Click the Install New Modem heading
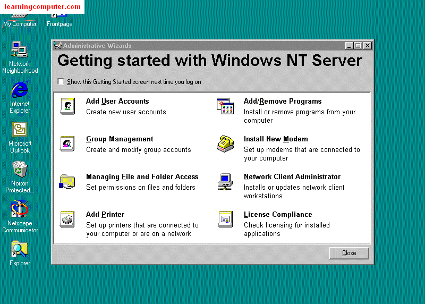This screenshot has height=304, width=425. click(276, 139)
